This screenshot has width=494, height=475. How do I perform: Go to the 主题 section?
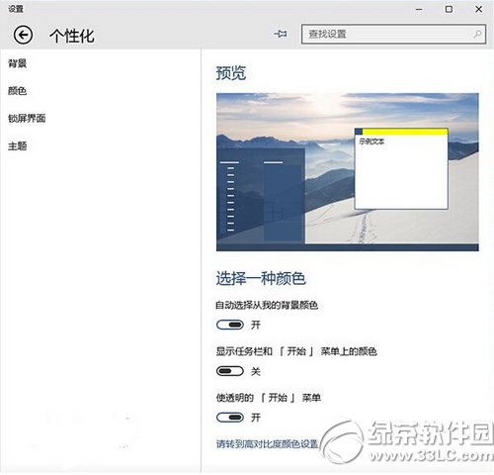coord(17,145)
